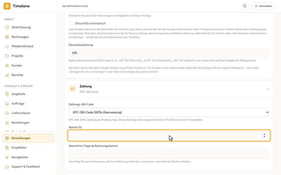Viewport: 281px width, 175px height.
Task: Click the Timelane logo icon
Action: (x=7, y=6)
